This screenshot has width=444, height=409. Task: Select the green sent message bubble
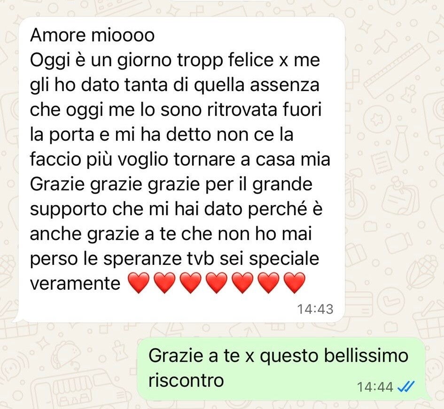[282, 369]
